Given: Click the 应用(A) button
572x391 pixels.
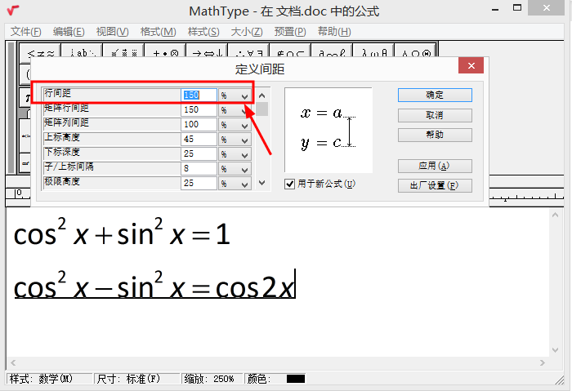Looking at the screenshot, I should coord(435,166).
